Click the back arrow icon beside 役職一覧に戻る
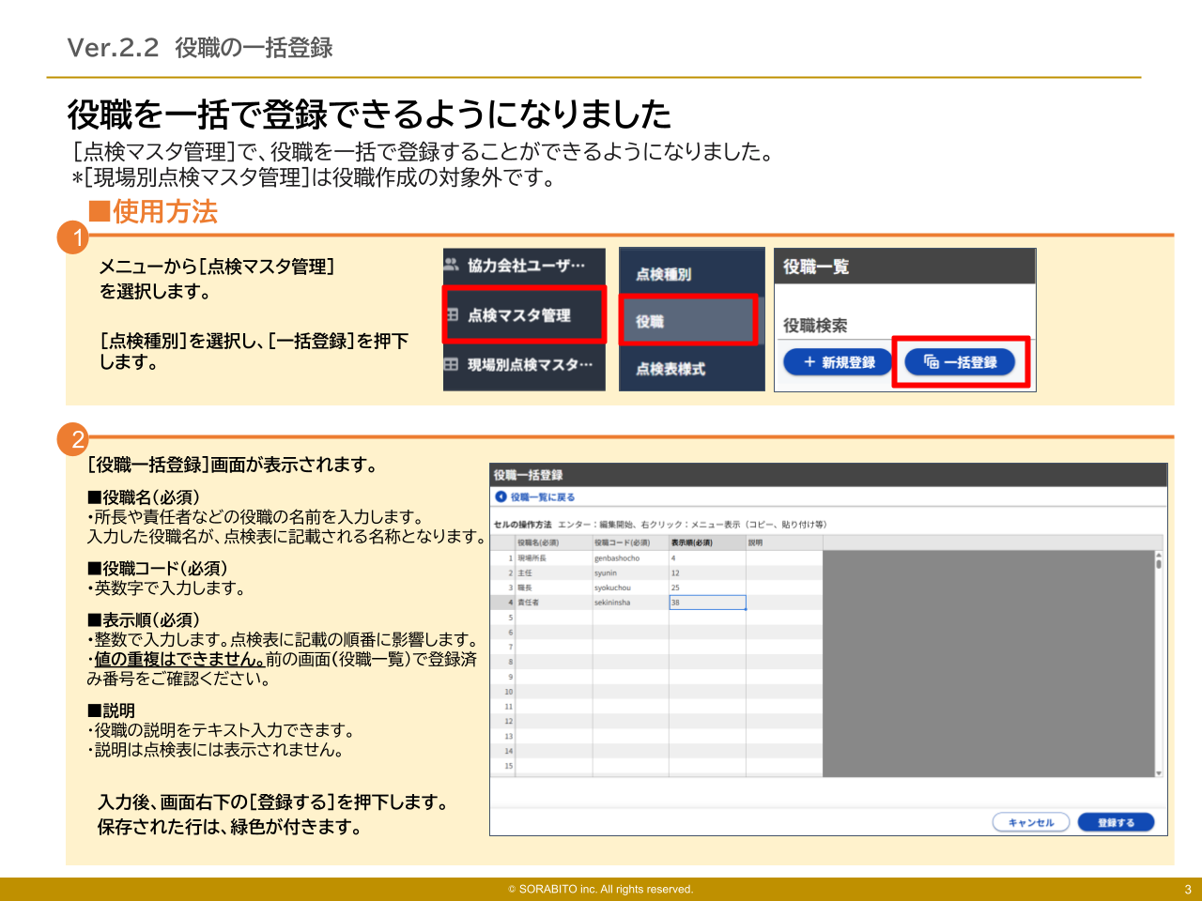Image resolution: width=1202 pixels, height=901 pixels. [x=501, y=496]
